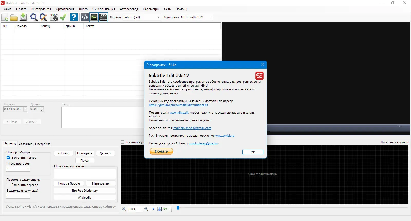This screenshot has width=411, height=221.
Task: Switch to the Перевод tab
Action: tap(10, 143)
